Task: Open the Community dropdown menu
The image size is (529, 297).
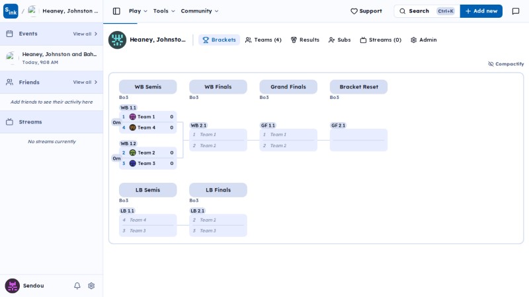Action: [x=200, y=11]
